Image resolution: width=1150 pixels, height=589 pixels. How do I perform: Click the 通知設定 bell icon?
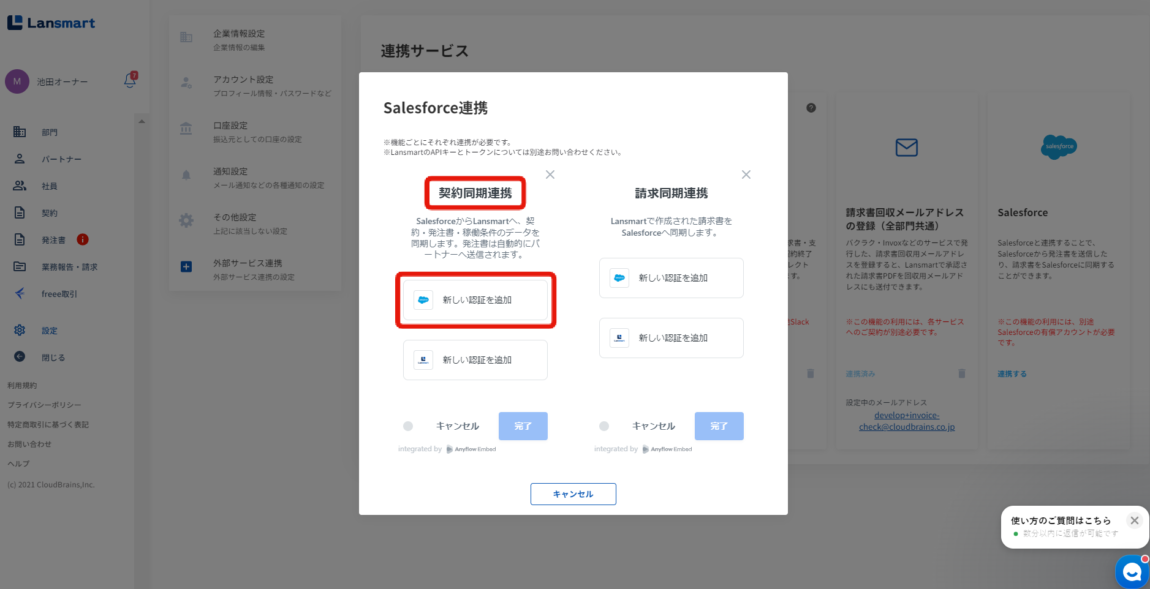186,174
